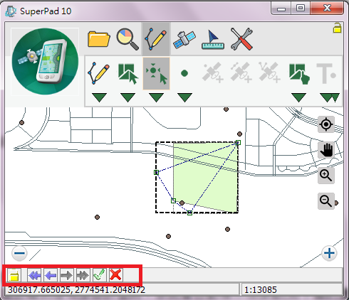
Task: Click the top-right vertex handle of polygon
Action: tap(238, 142)
